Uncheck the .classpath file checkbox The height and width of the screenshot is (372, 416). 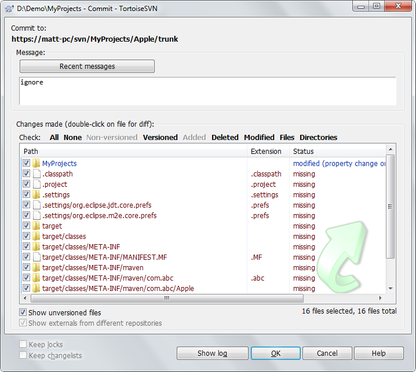[x=26, y=174]
